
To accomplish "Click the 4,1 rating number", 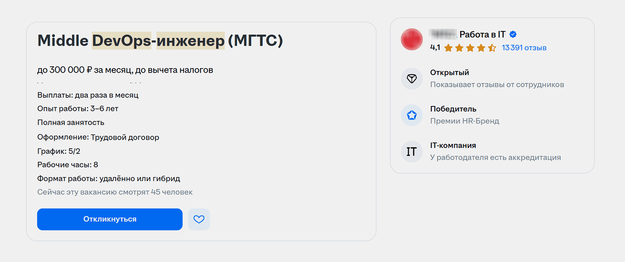I will tap(435, 48).
